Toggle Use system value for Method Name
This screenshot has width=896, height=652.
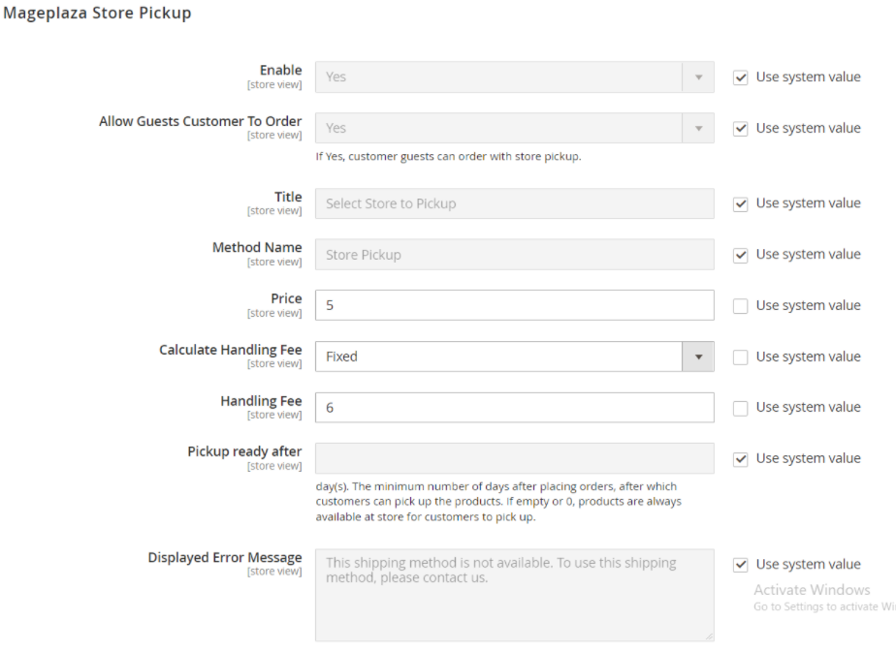pyautogui.click(x=741, y=255)
